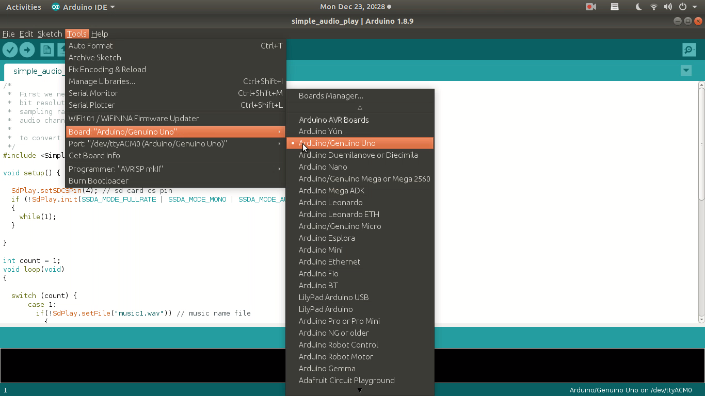
Task: Open Manage Libraries from Tools menu
Action: click(175, 81)
